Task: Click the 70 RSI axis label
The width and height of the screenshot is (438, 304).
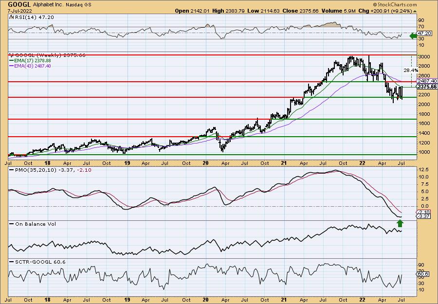Action: pyautogui.click(x=421, y=27)
